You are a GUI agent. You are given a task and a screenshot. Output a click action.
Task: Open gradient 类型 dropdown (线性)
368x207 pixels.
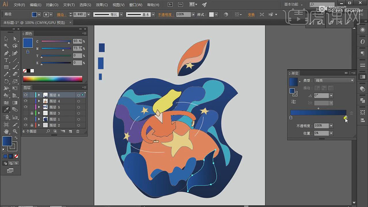(334, 80)
